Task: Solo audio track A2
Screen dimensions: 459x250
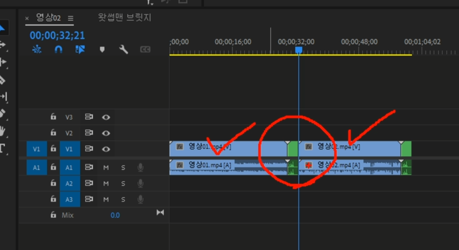Action: [123, 183]
